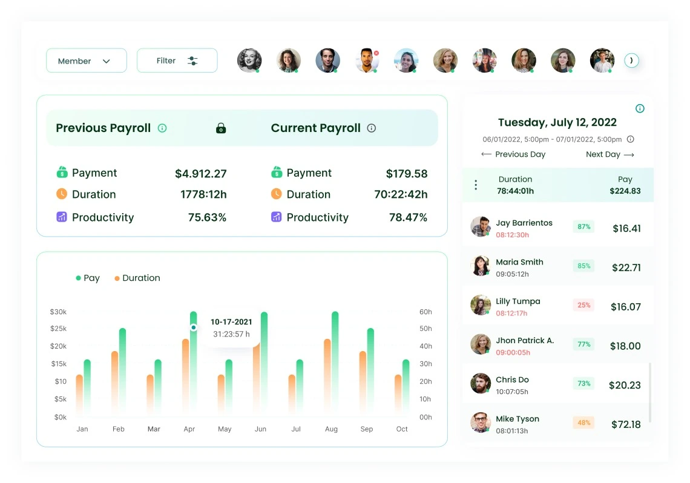Click info icon next to Previous Payroll
690x483 pixels.
(162, 128)
